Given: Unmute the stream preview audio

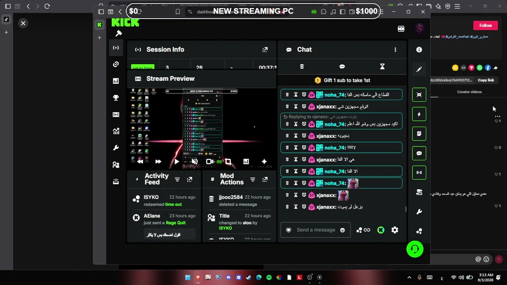Looking at the screenshot, I should tap(194, 161).
